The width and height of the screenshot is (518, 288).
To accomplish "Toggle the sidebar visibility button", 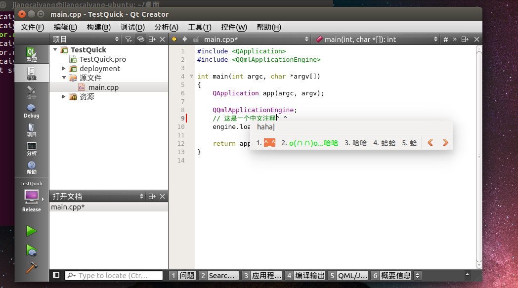I will coord(56,275).
